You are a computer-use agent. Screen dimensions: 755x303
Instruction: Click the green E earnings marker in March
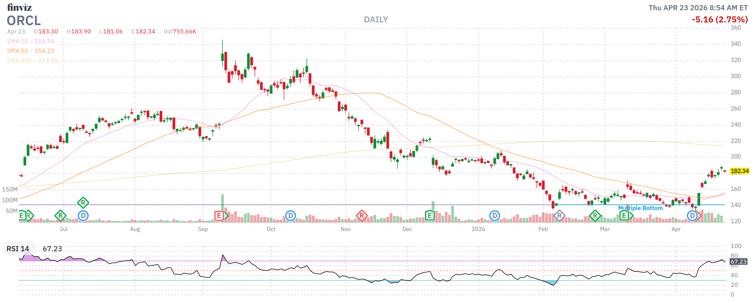point(624,216)
